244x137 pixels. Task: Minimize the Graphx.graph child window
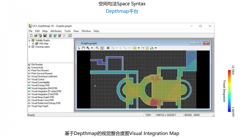[193, 43]
